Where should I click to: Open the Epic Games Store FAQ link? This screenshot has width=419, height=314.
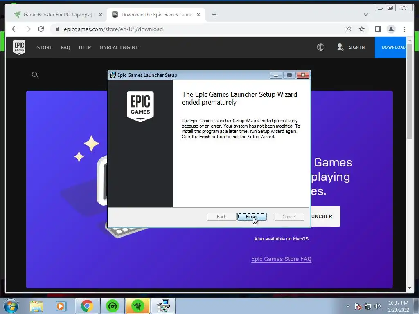tap(281, 259)
